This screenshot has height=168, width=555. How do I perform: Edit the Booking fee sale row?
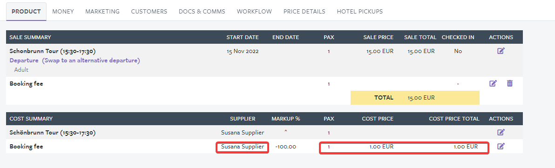click(493, 83)
